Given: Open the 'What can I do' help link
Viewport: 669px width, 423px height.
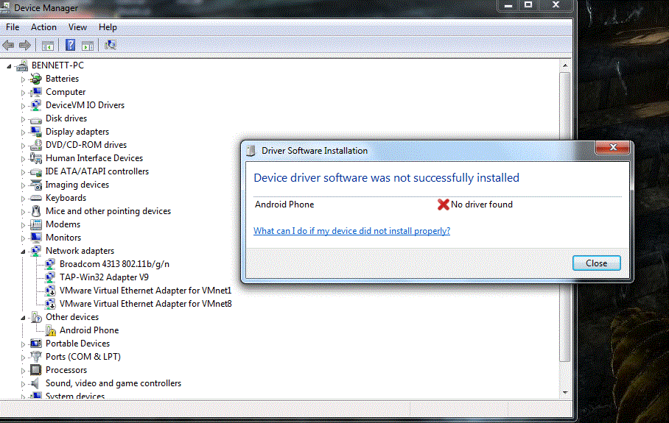Looking at the screenshot, I should point(351,231).
